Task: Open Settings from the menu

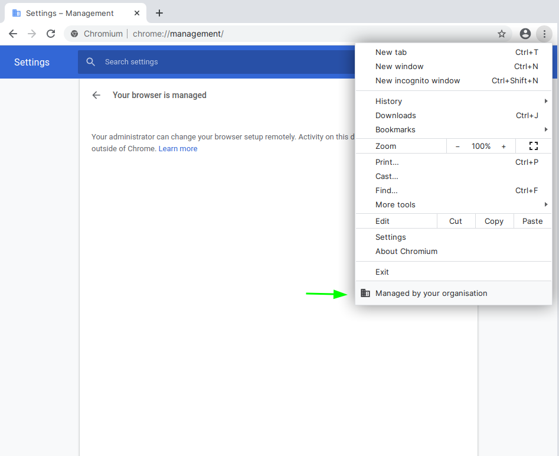Action: (x=390, y=237)
